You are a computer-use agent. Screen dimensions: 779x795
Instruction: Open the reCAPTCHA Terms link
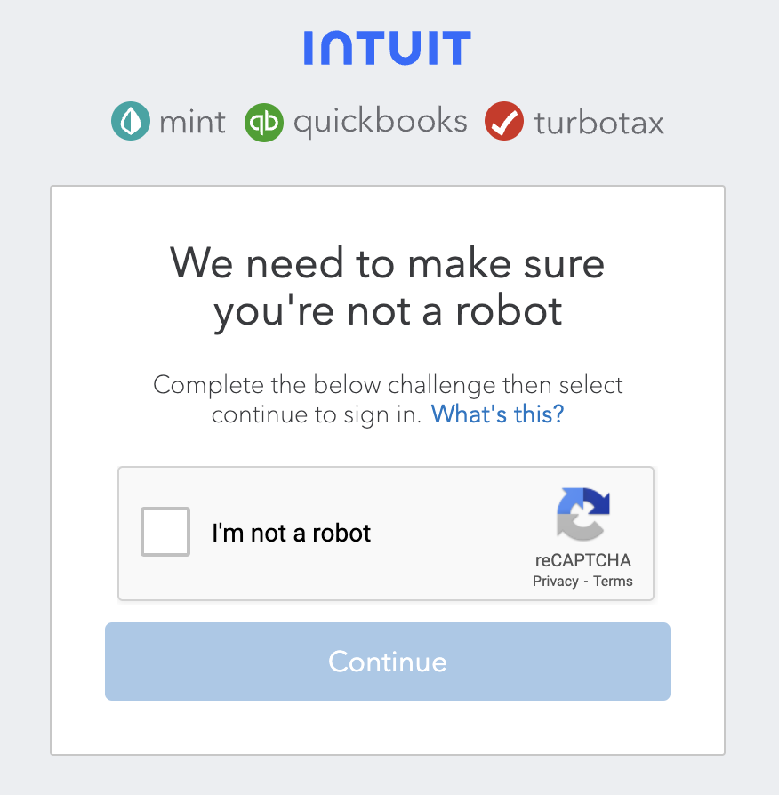[614, 582]
